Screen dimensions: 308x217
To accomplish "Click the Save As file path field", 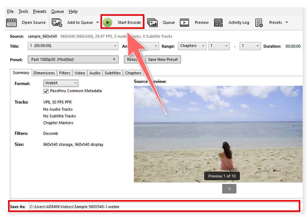I will pyautogui.click(x=164, y=207).
